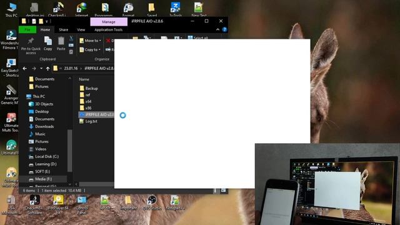Open the Move to dropdown
400x225 pixels.
coord(90,41)
